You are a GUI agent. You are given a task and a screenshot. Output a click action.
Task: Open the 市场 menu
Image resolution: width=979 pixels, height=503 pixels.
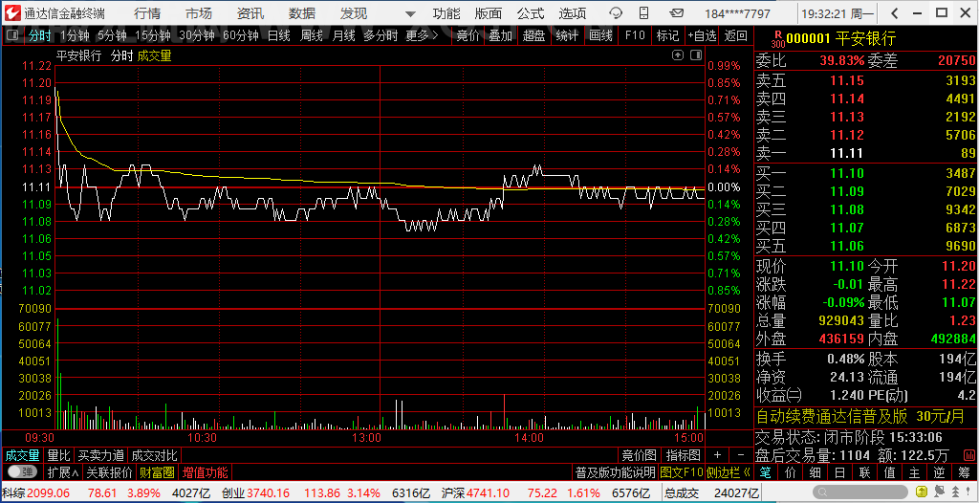point(199,13)
